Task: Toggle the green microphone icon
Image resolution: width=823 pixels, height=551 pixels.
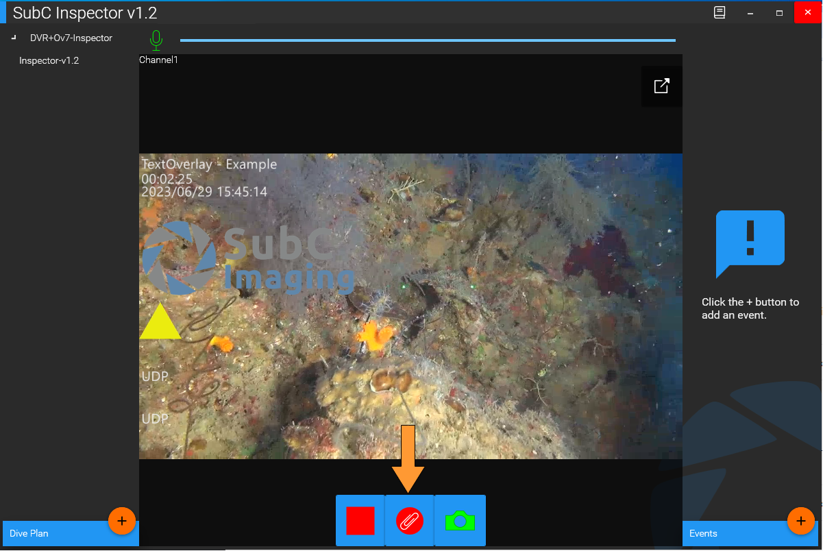Action: (x=156, y=40)
